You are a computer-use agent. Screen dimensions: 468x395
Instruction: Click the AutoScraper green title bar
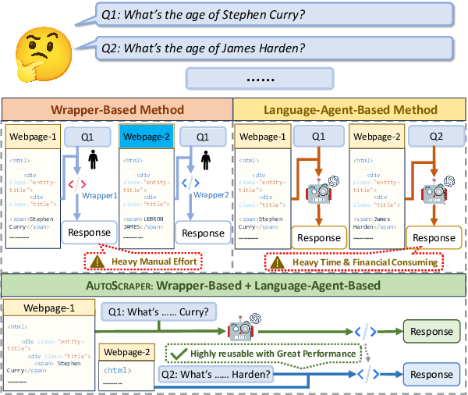tap(234, 286)
